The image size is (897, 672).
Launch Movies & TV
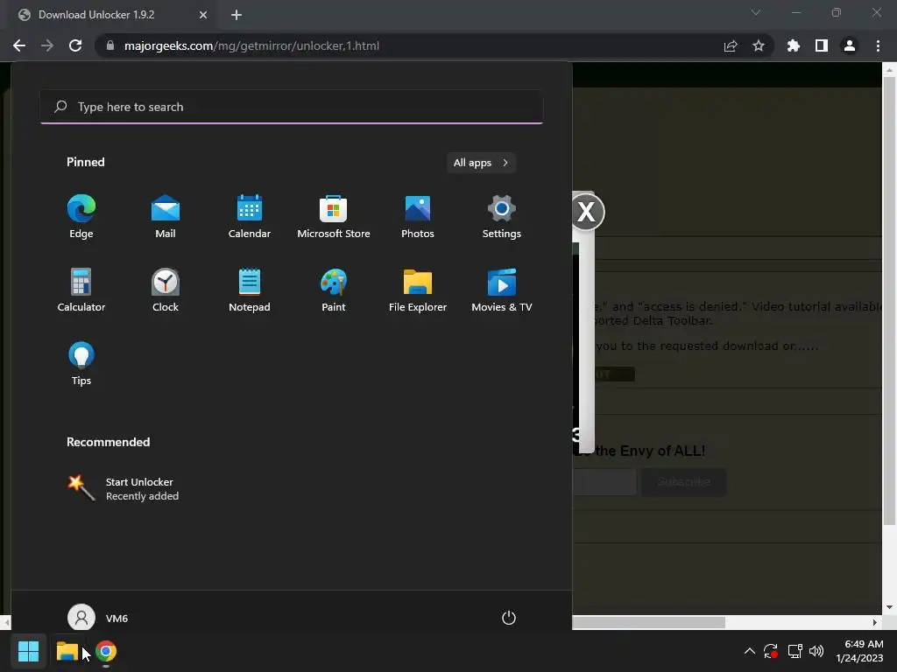point(502,290)
